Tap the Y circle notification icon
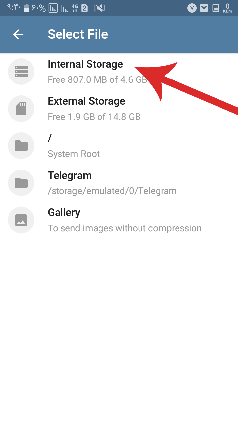The width and height of the screenshot is (238, 424). tap(192, 8)
